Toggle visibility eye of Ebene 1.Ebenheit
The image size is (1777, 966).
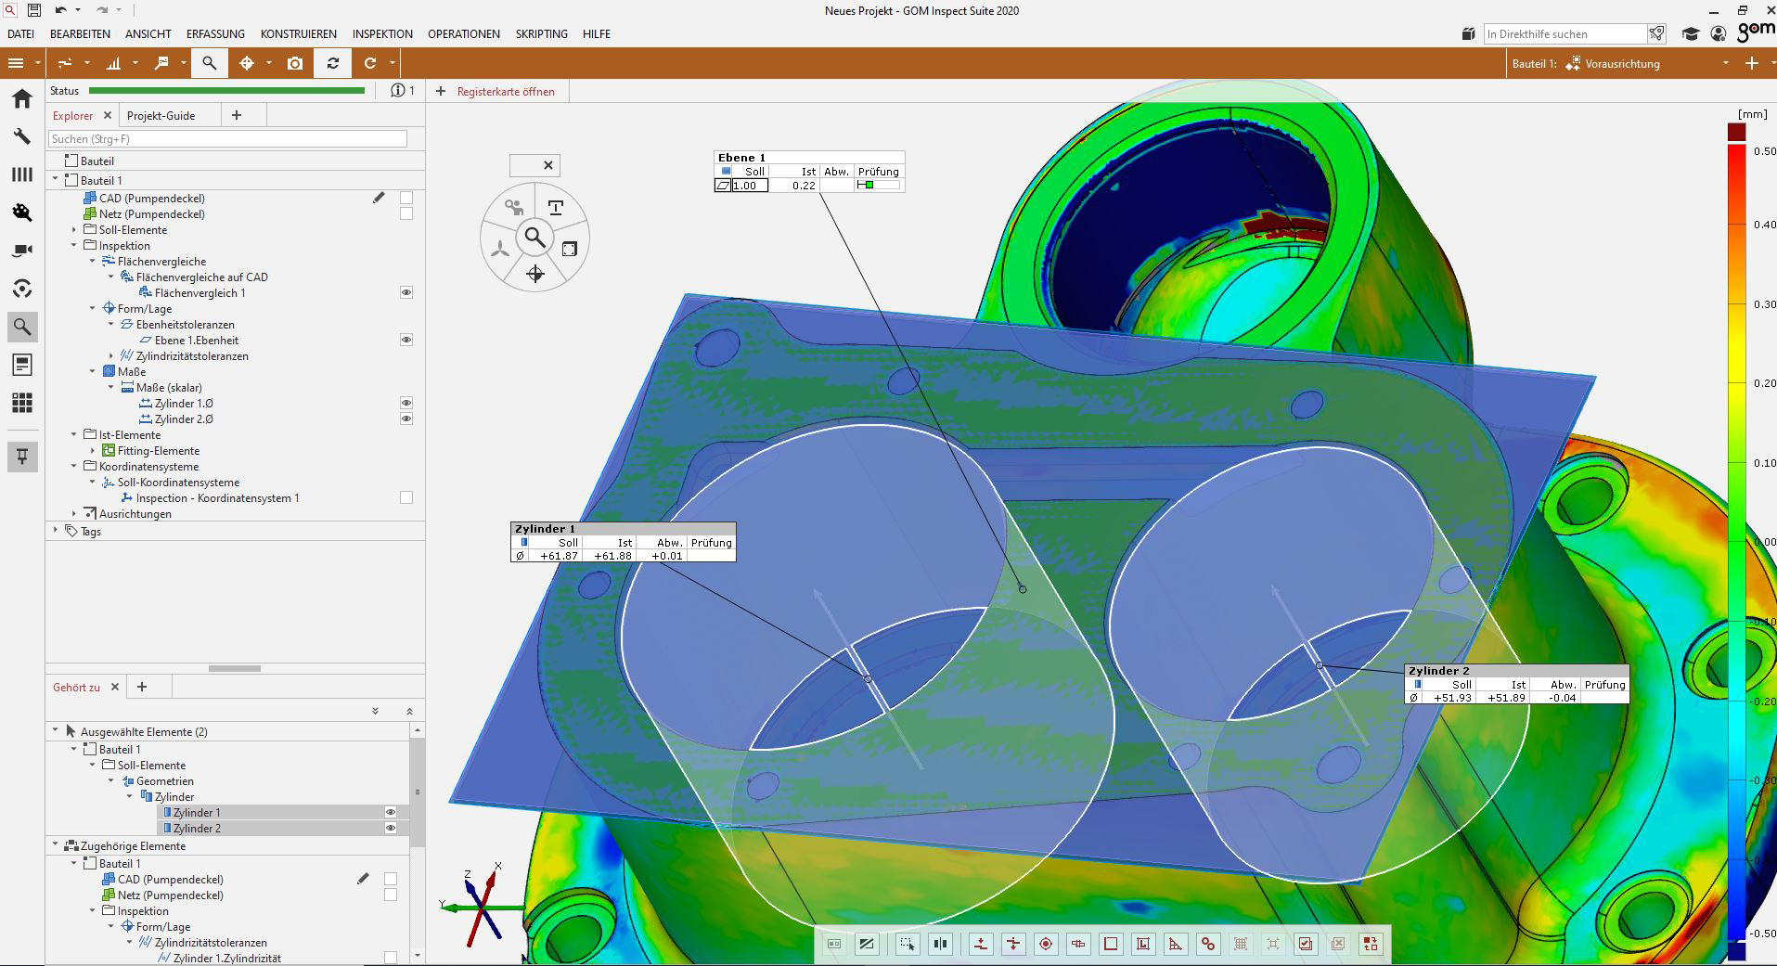click(x=406, y=340)
